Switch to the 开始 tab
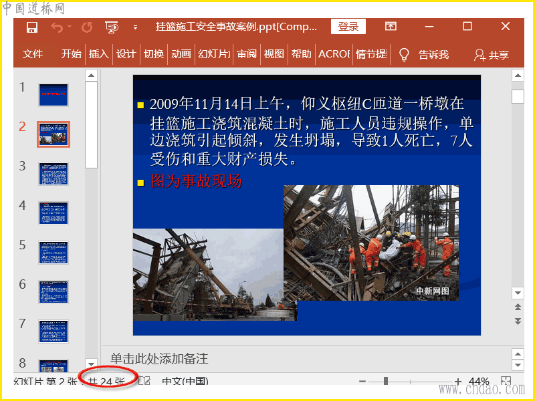The image size is (535, 401). pyautogui.click(x=71, y=54)
